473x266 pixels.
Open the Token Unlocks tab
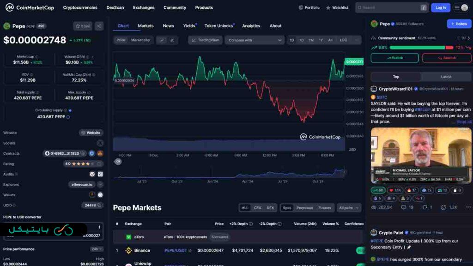pyautogui.click(x=219, y=26)
